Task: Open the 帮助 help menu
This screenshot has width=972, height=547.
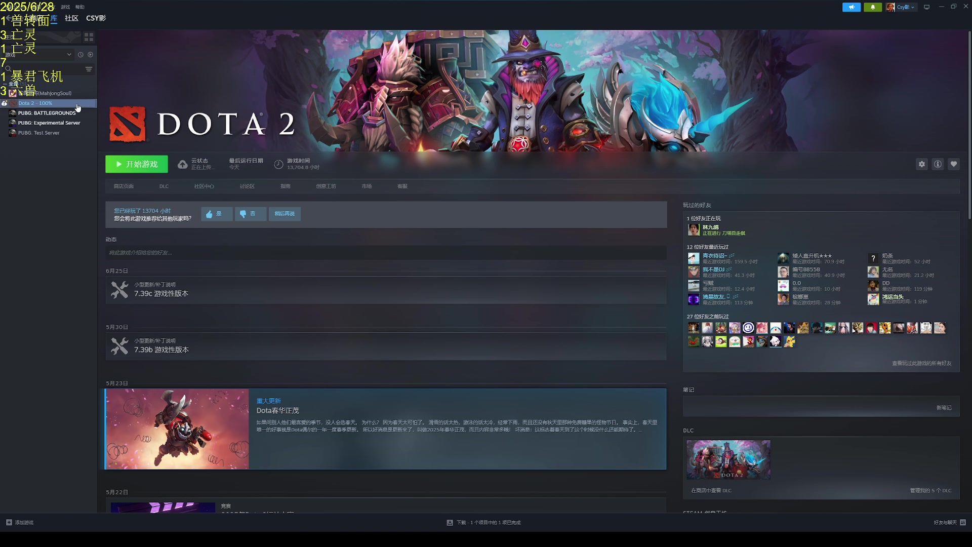Action: [x=79, y=7]
